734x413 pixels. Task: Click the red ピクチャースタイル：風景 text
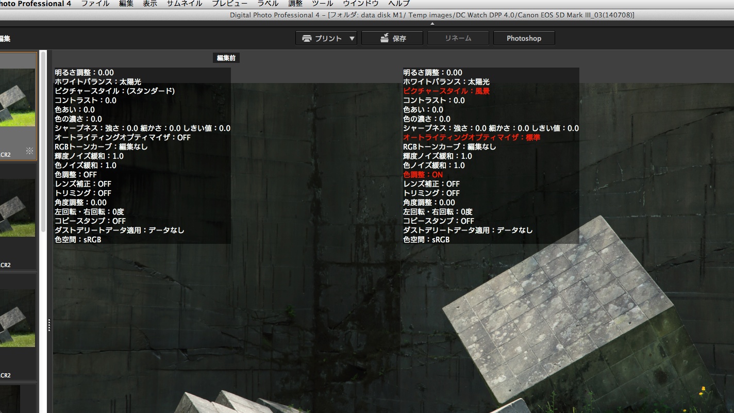(446, 91)
